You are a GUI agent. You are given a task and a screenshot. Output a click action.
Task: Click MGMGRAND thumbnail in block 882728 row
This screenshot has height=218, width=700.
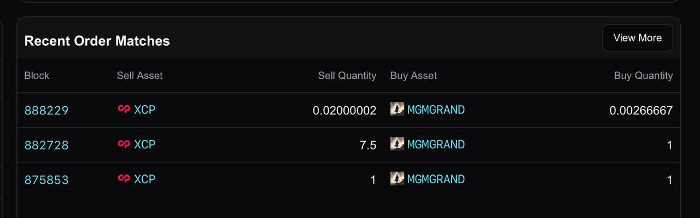397,144
